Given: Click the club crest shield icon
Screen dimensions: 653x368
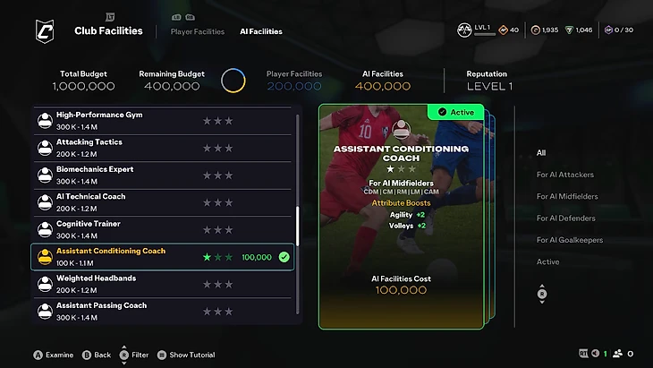Looking at the screenshot, I should pos(45,31).
